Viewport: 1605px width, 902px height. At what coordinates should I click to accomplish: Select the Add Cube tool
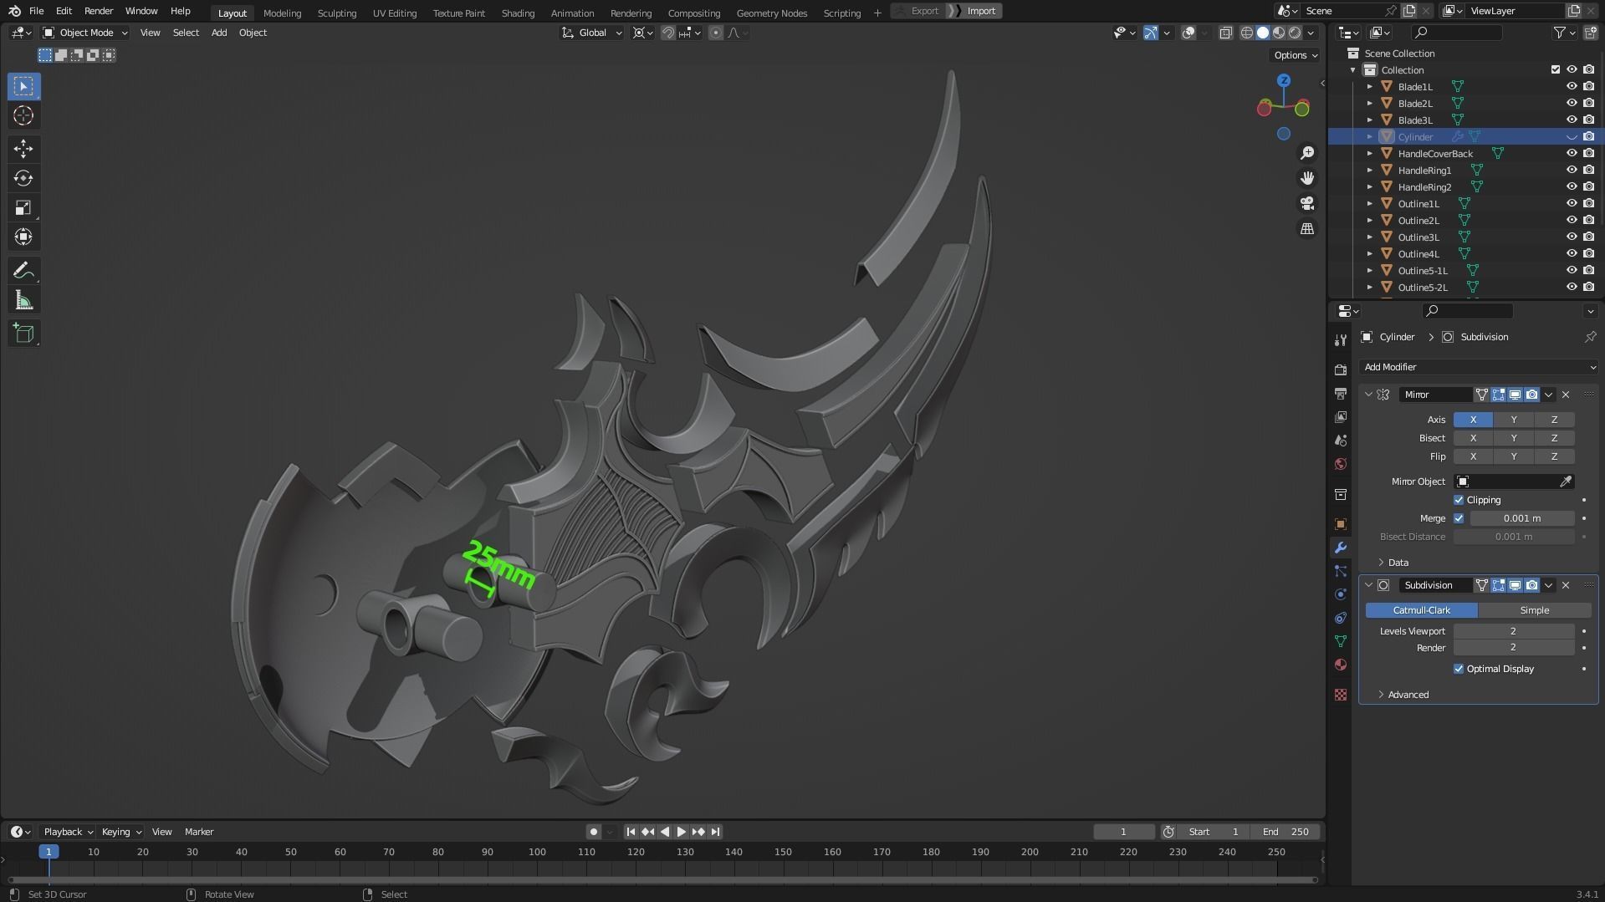coord(23,333)
